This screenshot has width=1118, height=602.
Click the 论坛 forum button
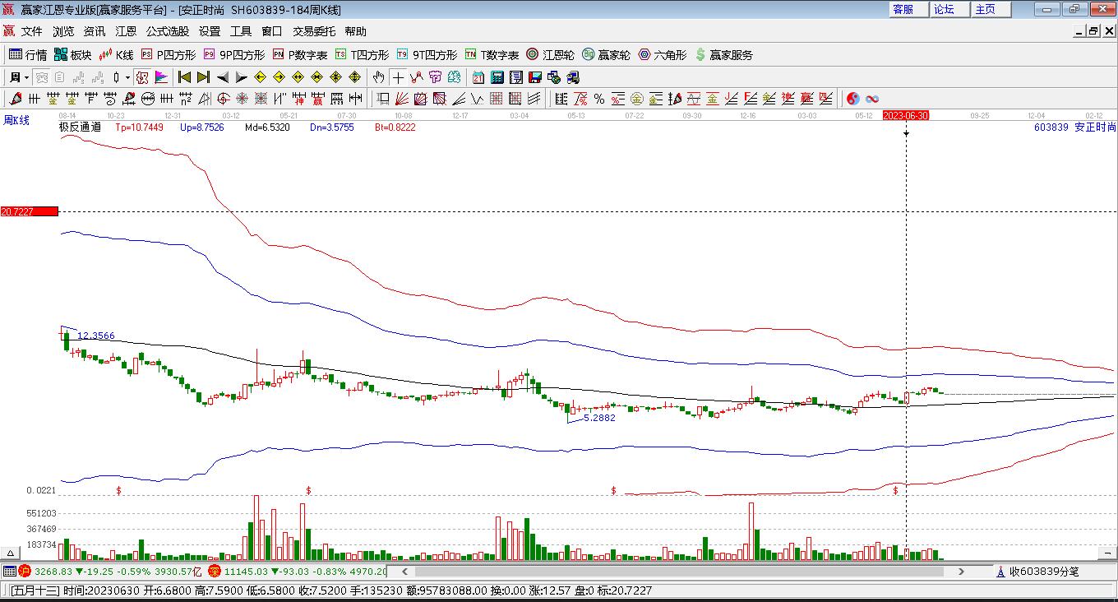coord(944,9)
